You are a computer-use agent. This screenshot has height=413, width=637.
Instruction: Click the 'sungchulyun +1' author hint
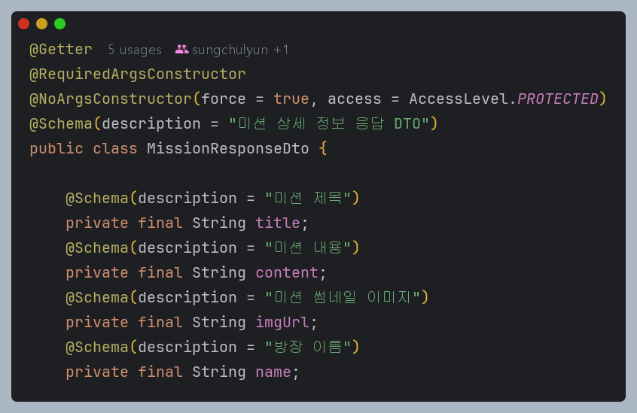coord(240,50)
